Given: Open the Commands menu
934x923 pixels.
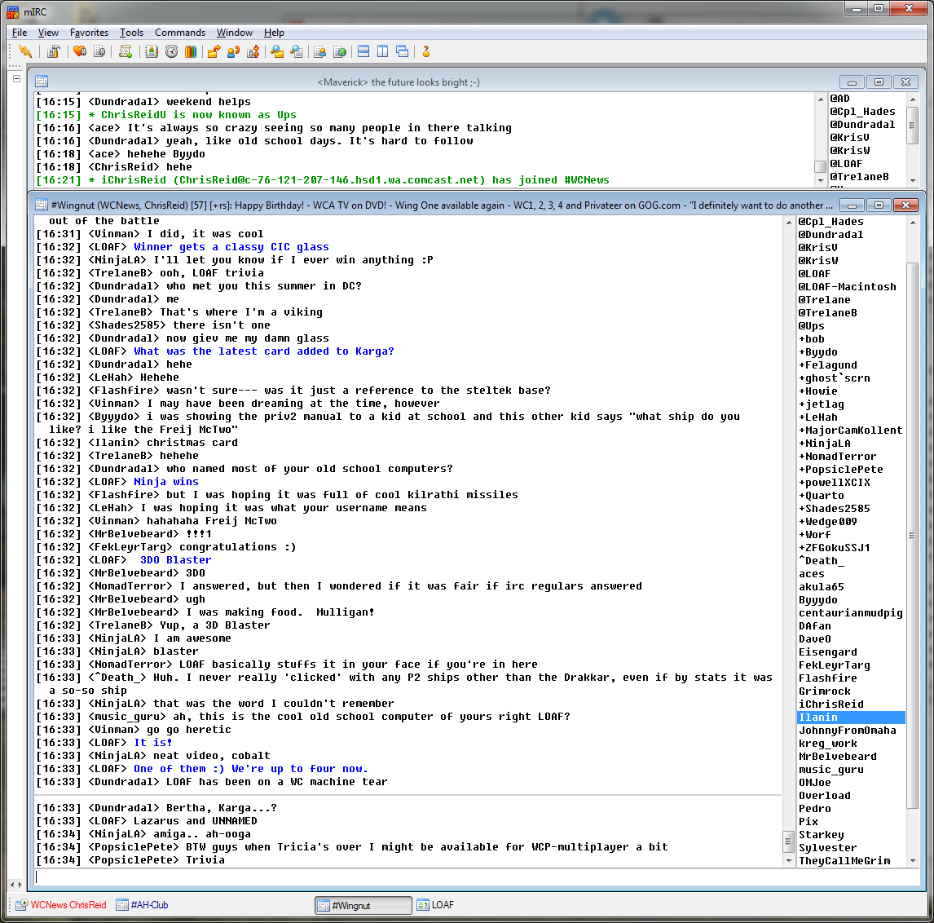Looking at the screenshot, I should (180, 33).
